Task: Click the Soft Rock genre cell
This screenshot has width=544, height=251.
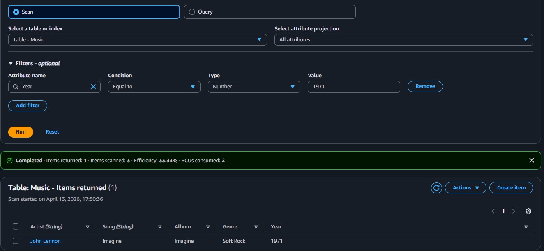Action: pos(234,241)
